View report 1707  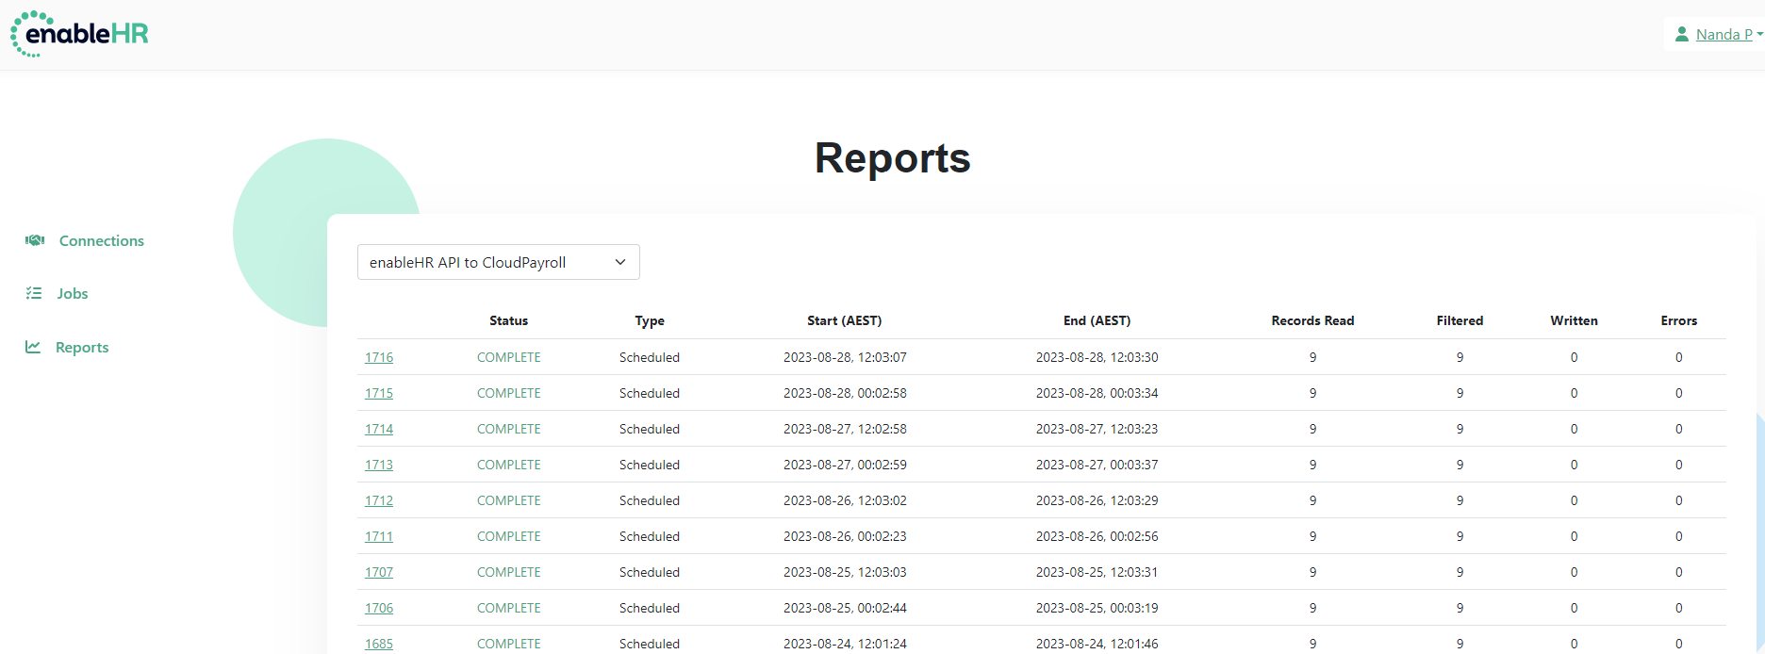pyautogui.click(x=379, y=572)
